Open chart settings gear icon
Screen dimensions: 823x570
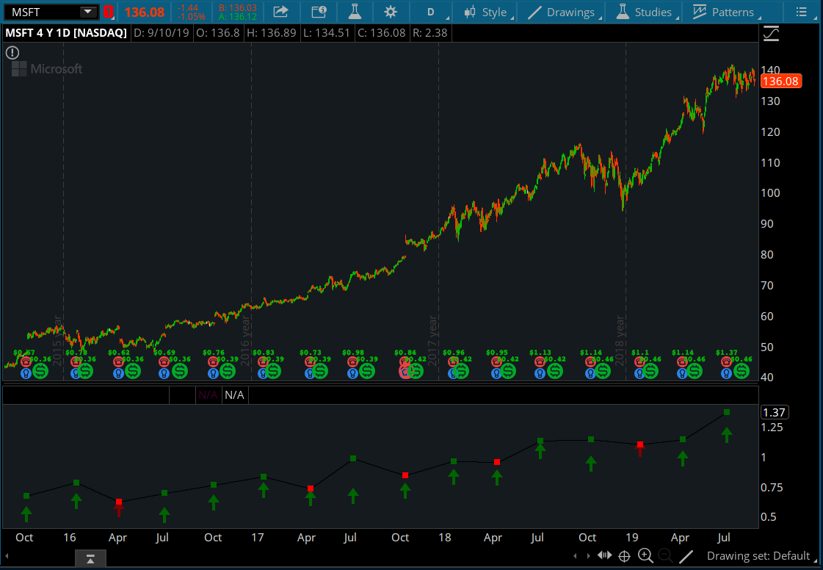coord(391,12)
